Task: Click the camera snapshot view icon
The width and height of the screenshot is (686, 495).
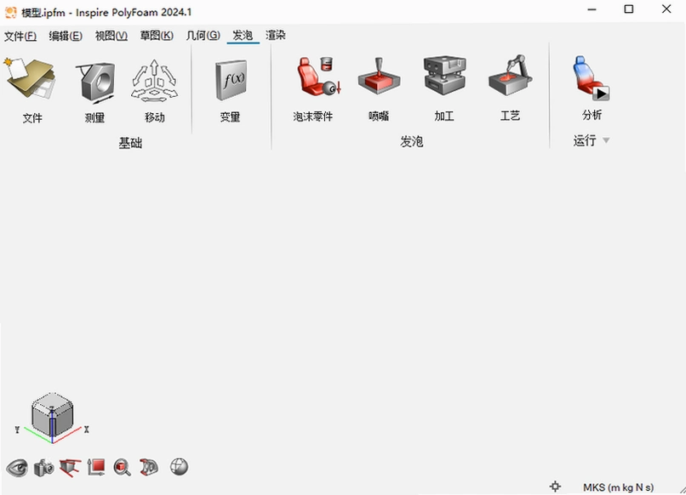Action: (x=43, y=468)
